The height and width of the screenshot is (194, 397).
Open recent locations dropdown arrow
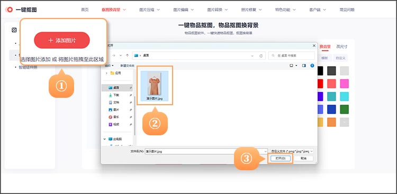click(x=121, y=56)
